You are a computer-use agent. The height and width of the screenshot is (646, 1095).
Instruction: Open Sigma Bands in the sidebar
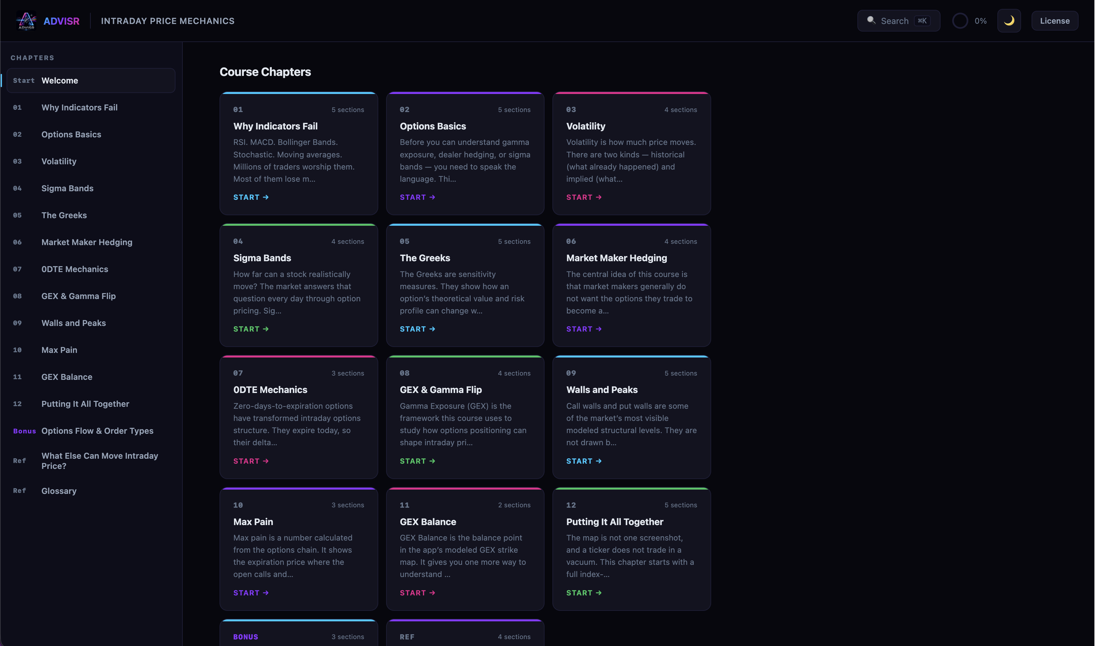pyautogui.click(x=91, y=189)
